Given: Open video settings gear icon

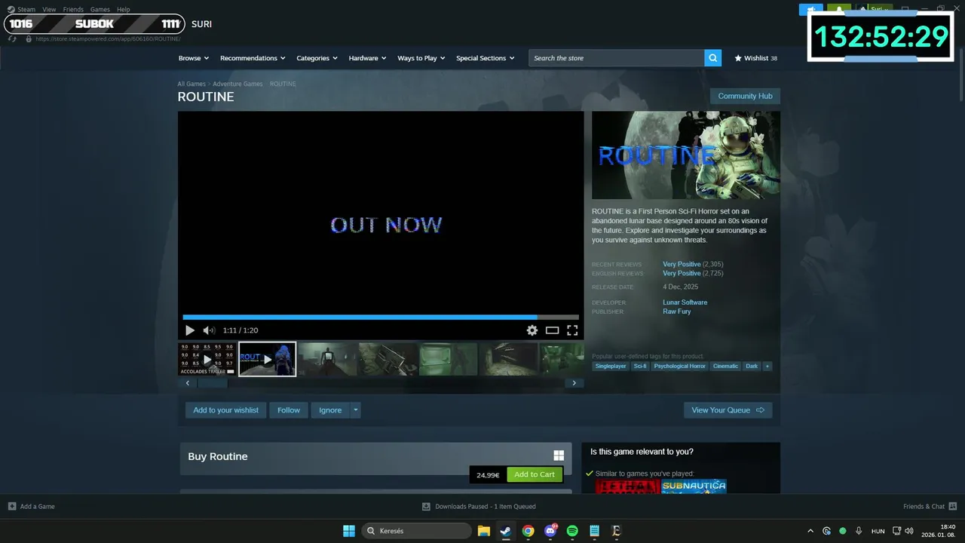Looking at the screenshot, I should point(532,330).
